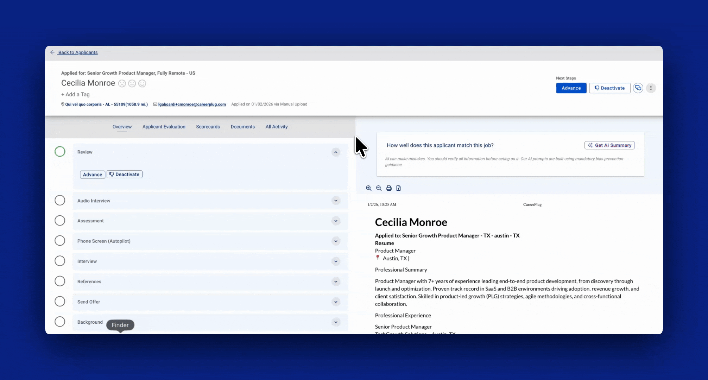Switch to the Scorecards tab
Image resolution: width=708 pixels, height=380 pixels.
tap(208, 127)
